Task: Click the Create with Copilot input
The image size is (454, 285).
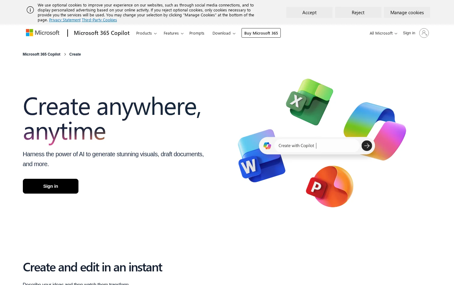Action: coord(317,146)
